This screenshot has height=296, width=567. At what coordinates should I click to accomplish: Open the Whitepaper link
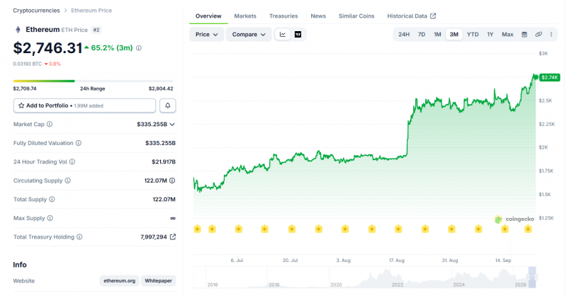[x=158, y=281]
